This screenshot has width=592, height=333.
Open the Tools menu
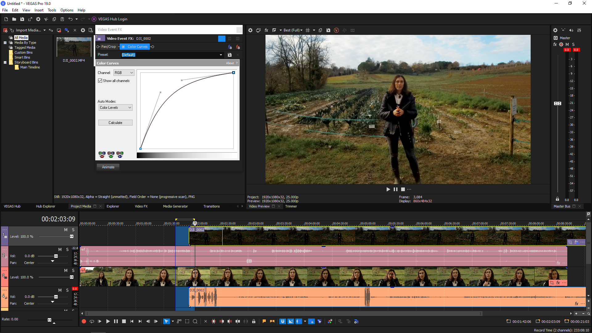click(x=52, y=10)
